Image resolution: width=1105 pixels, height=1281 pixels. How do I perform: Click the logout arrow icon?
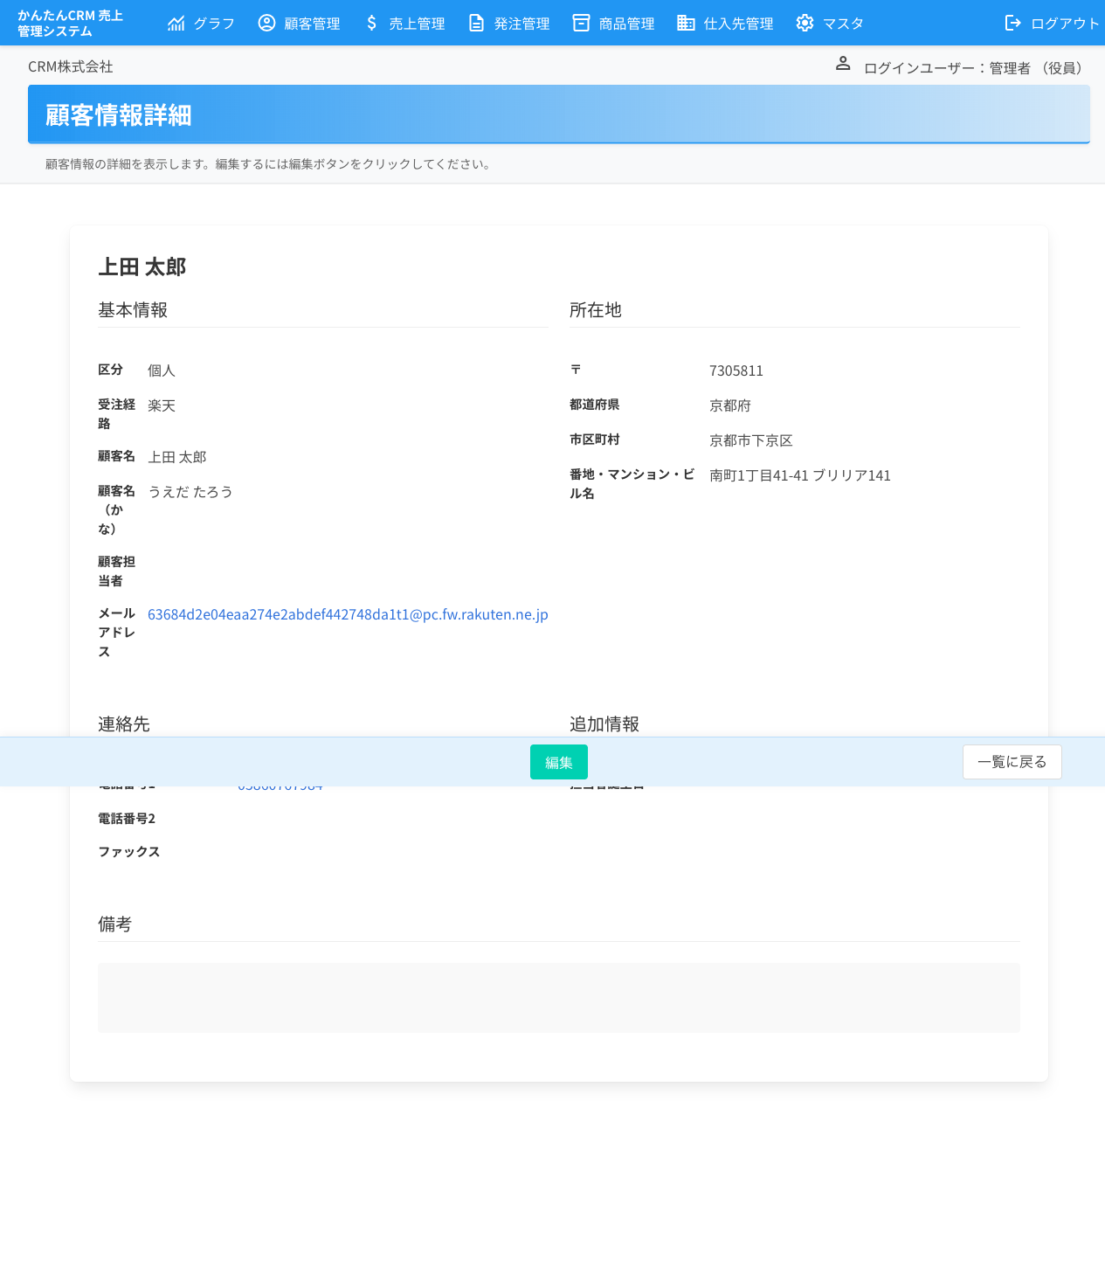[x=1012, y=22]
